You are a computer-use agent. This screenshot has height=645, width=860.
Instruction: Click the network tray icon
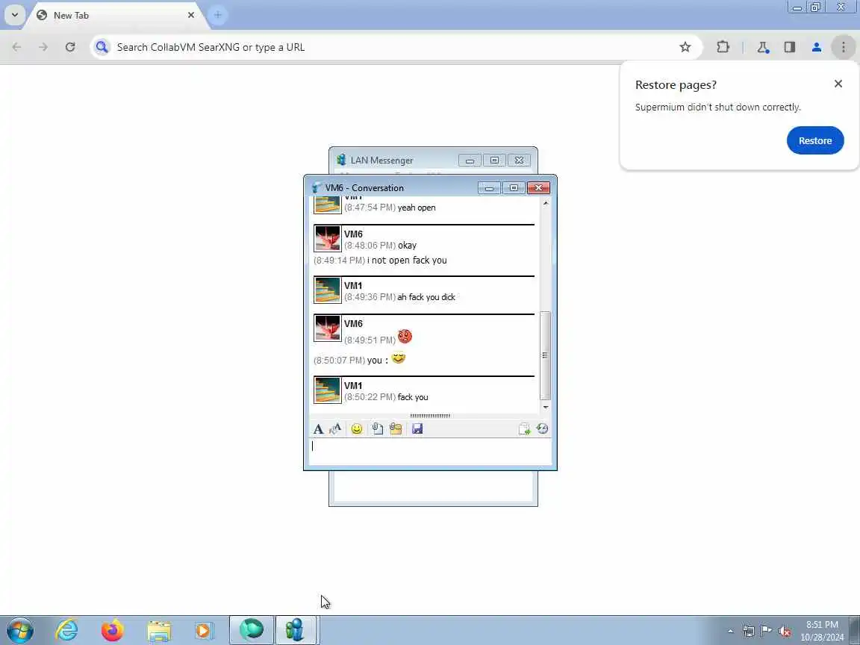(749, 631)
